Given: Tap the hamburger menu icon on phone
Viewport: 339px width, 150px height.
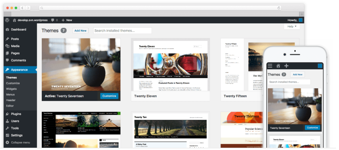Looking at the screenshot, I should tap(270, 66).
